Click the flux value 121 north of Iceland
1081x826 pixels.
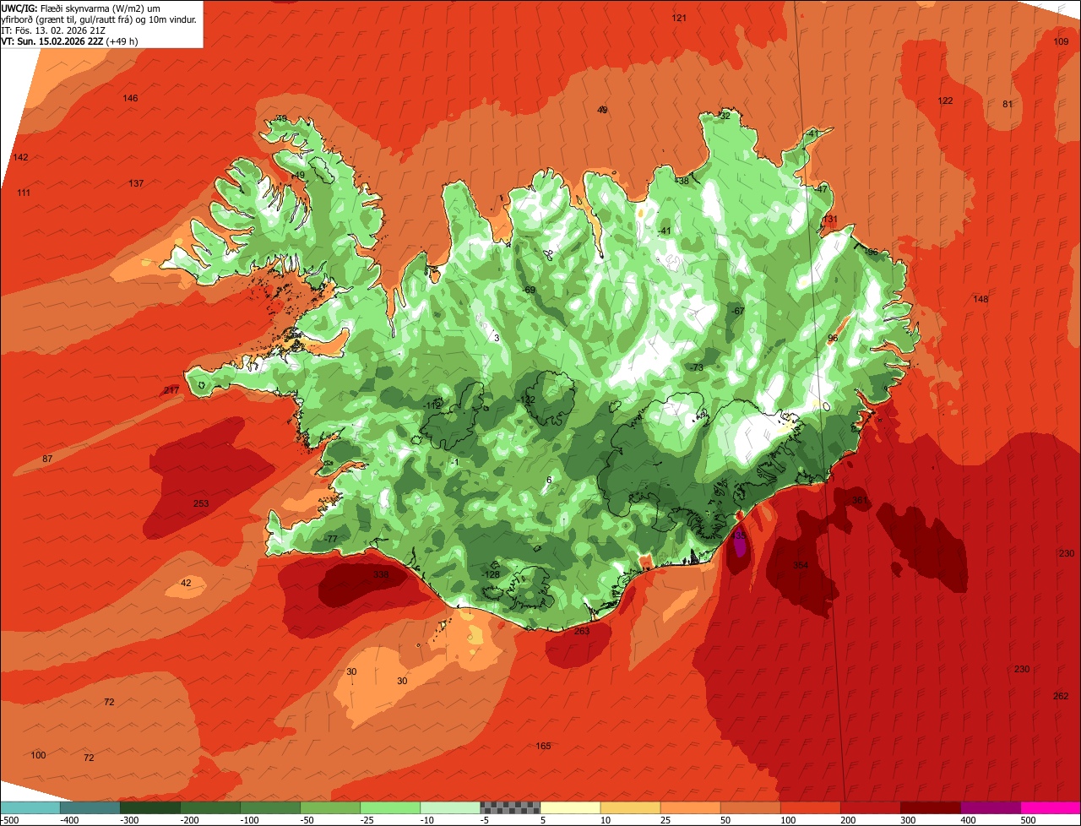pos(679,18)
